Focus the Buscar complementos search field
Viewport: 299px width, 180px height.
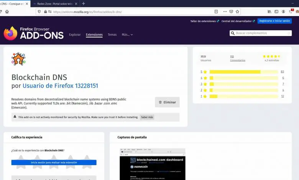tap(261, 33)
